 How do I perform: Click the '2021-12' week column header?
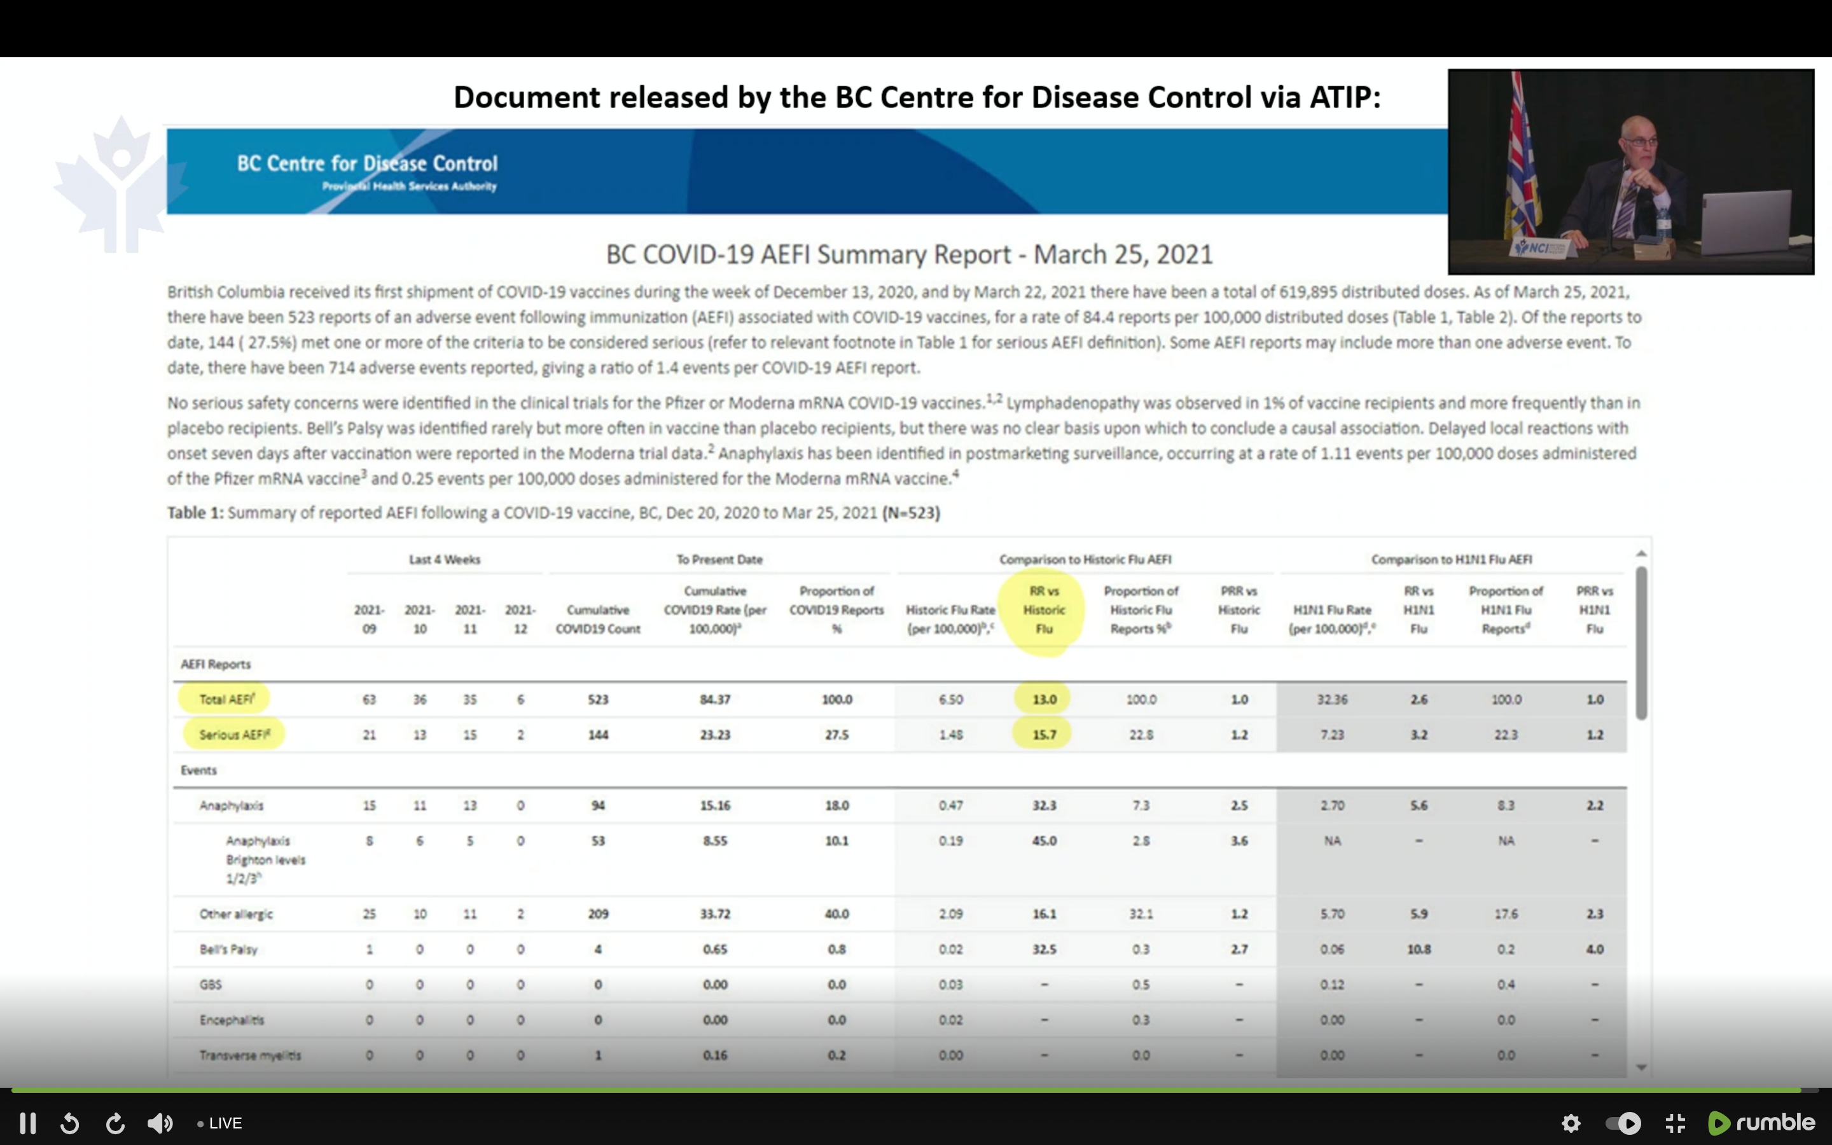click(x=520, y=620)
